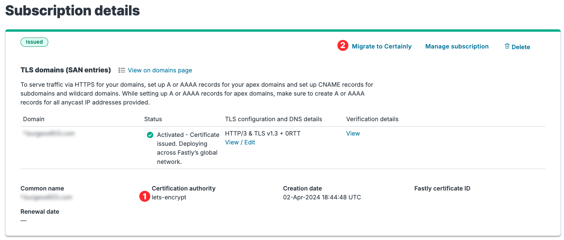Click the Issued status badge

coord(34,42)
